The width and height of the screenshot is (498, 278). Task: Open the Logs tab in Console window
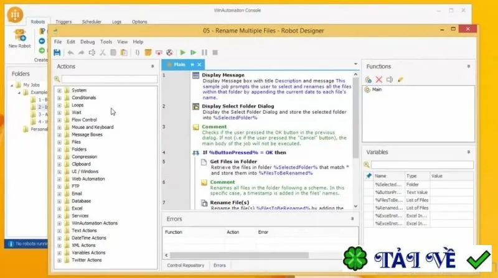[116, 22]
